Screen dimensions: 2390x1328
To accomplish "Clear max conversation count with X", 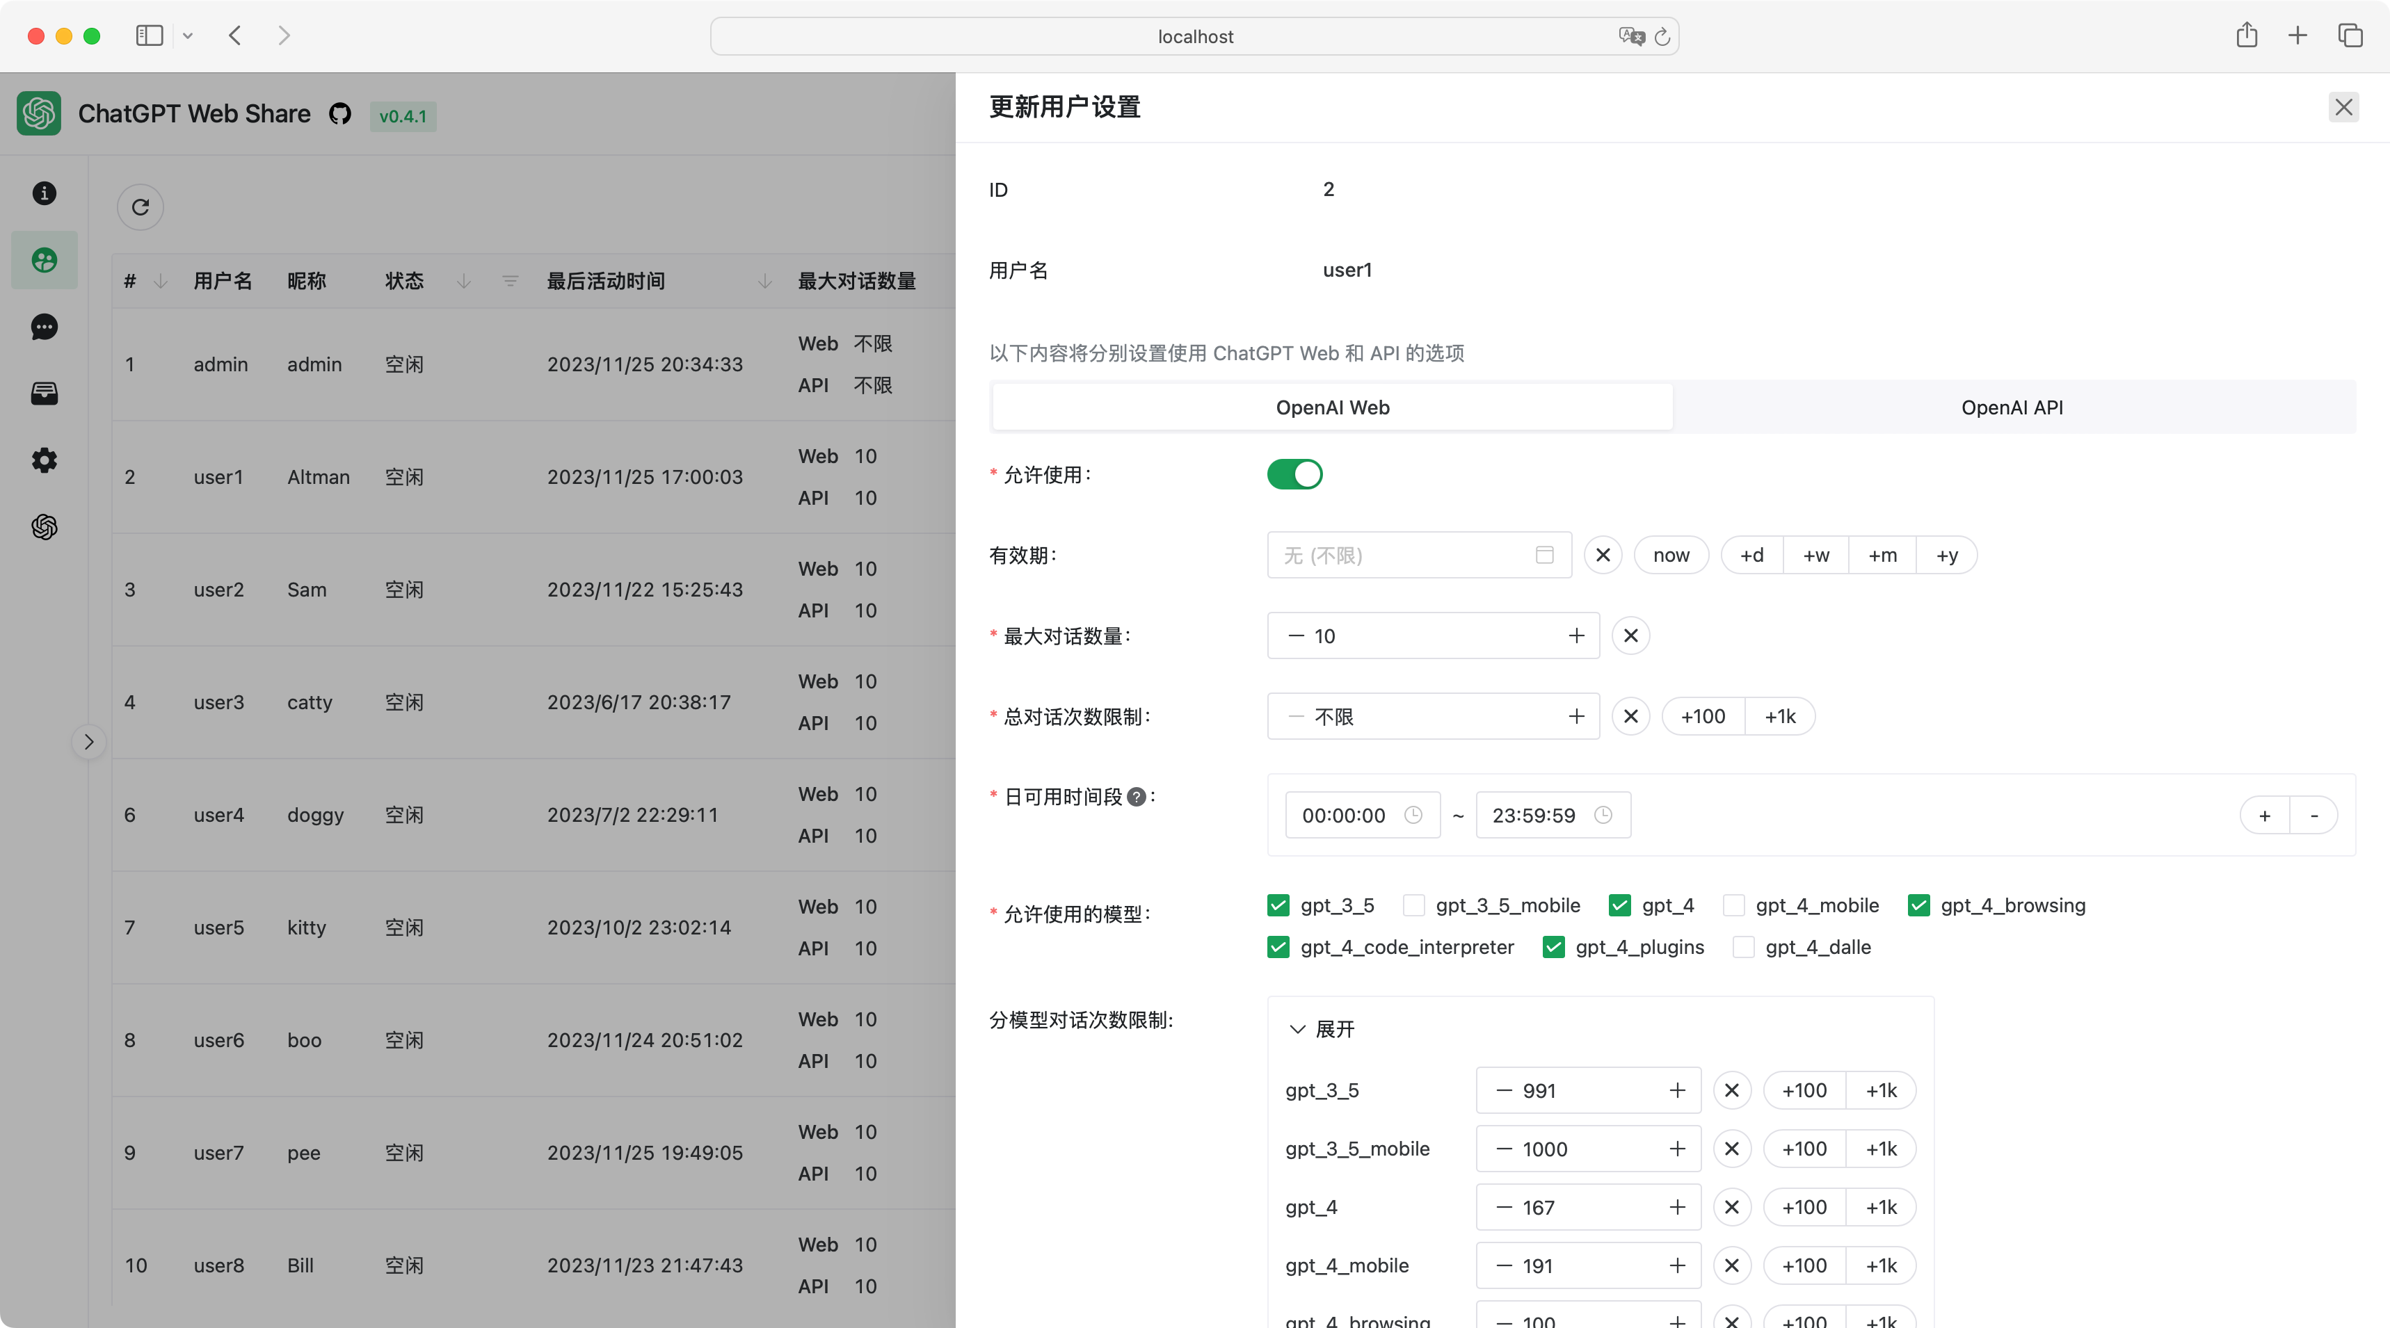I will pos(1630,635).
